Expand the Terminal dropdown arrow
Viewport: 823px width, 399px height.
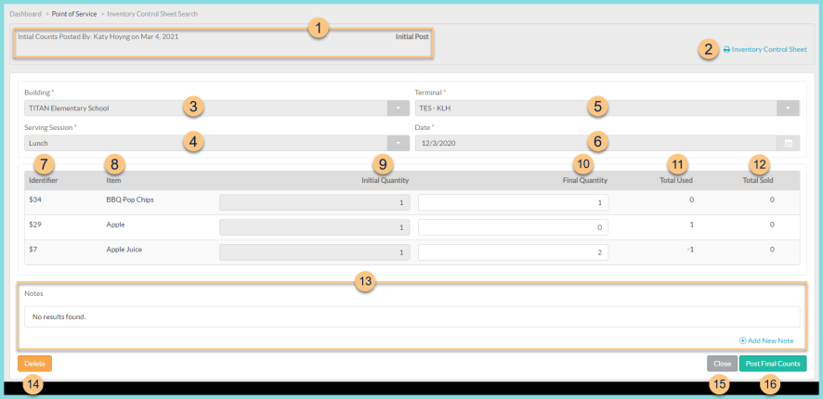pyautogui.click(x=789, y=109)
